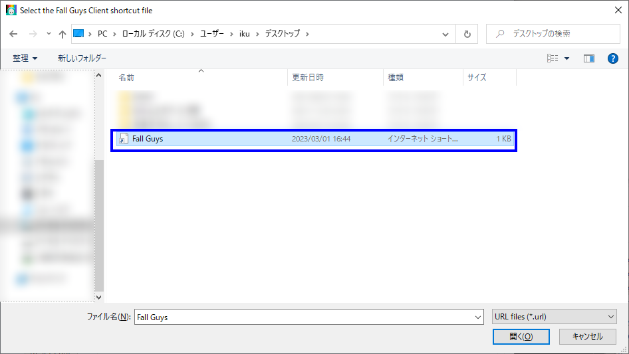Sort by サイズ column header
Viewport: 629px width, 354px height.
477,77
